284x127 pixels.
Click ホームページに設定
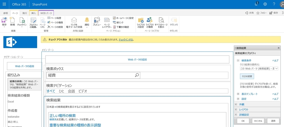[123, 18]
